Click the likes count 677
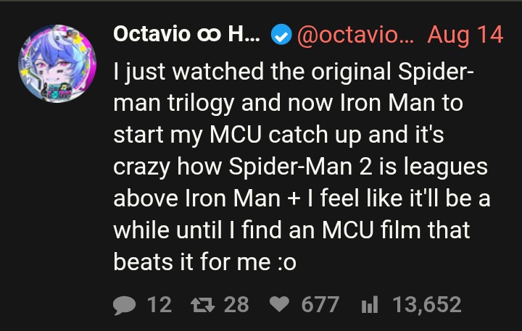The image size is (522, 331). click(320, 304)
